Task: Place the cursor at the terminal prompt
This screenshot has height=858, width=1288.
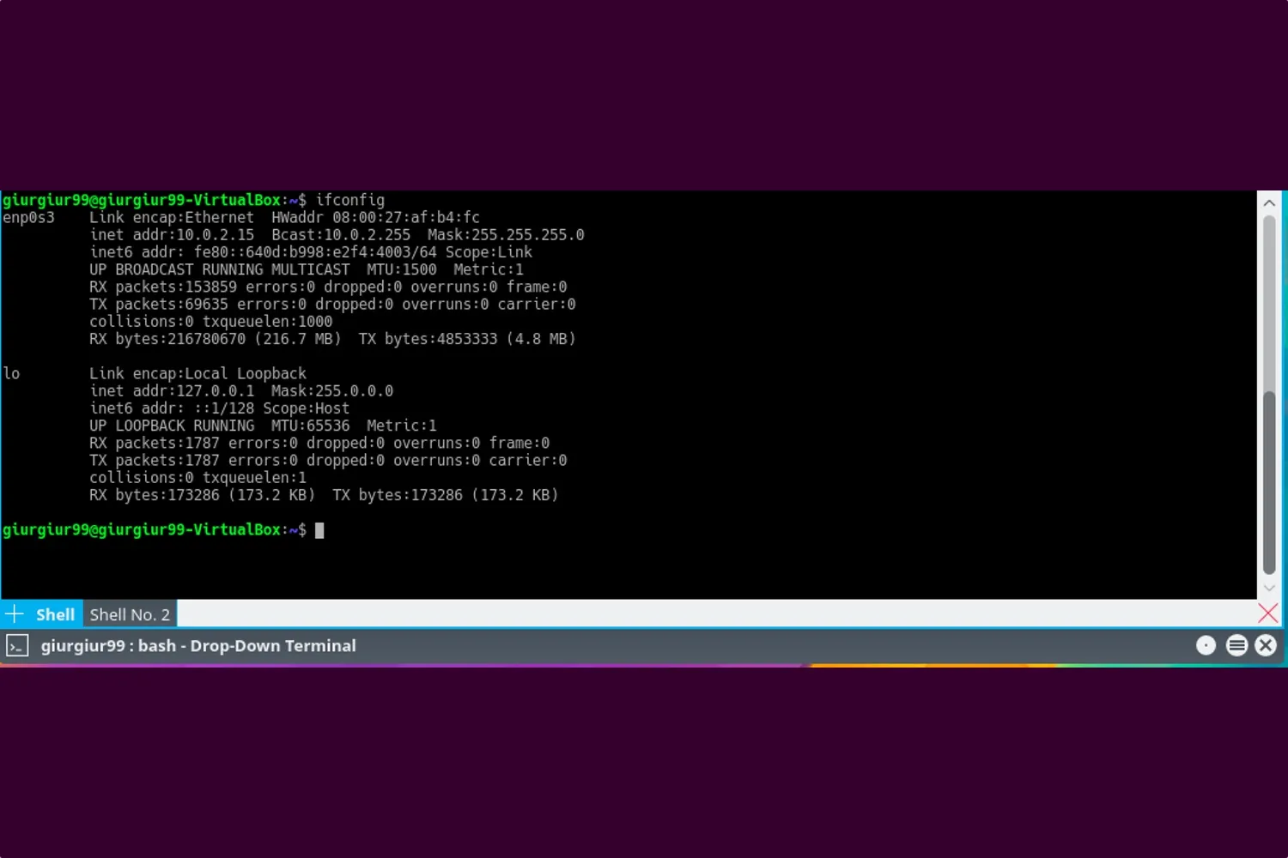Action: (x=318, y=529)
